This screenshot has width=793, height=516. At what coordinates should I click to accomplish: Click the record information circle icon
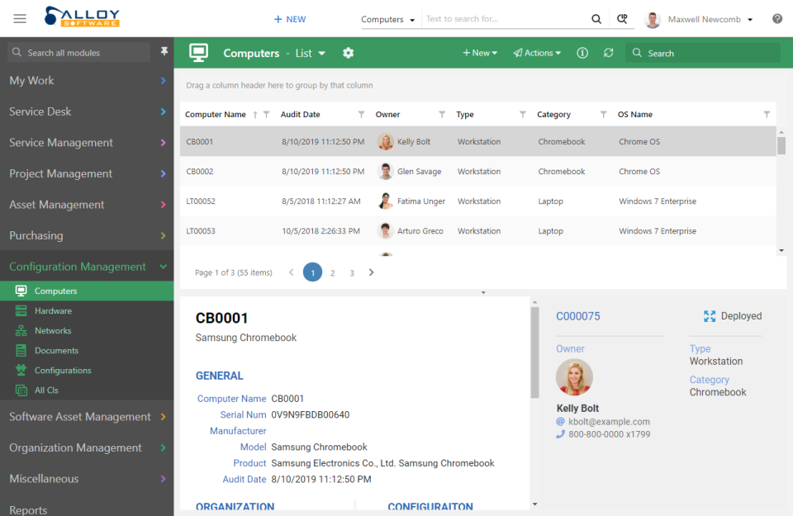(x=582, y=52)
